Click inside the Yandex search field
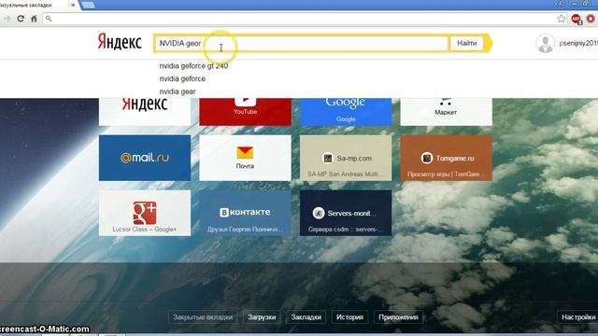Screen dimensions: 598x336 click(301, 43)
